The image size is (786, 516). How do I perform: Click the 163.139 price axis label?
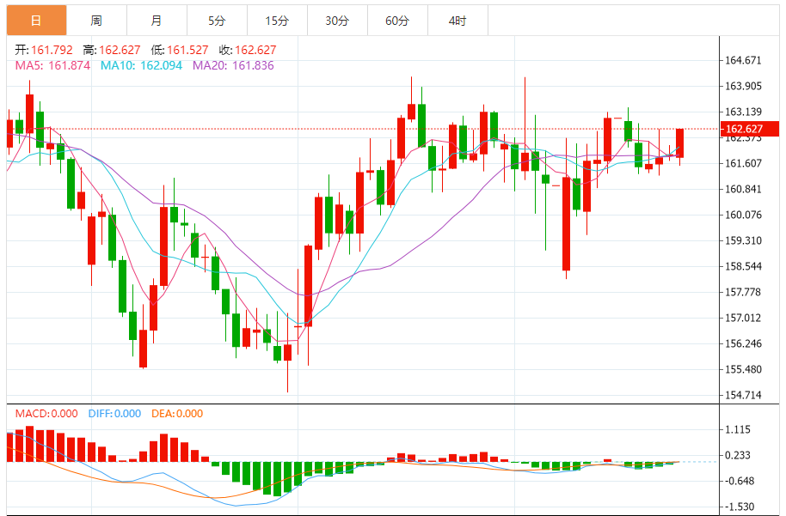point(743,112)
